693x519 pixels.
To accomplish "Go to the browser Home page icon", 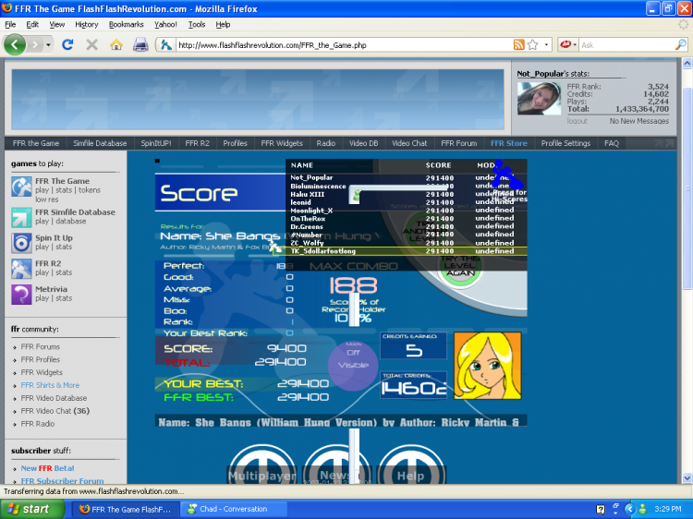I will click(x=115, y=44).
